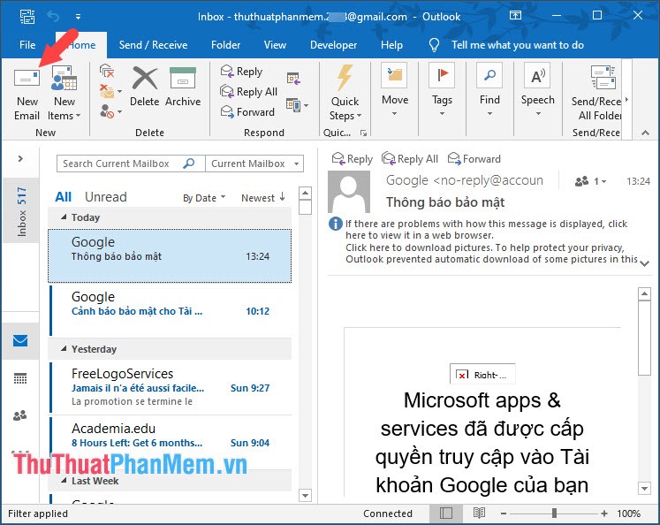
Task: Open the Academia.edu email
Action: [x=171, y=442]
